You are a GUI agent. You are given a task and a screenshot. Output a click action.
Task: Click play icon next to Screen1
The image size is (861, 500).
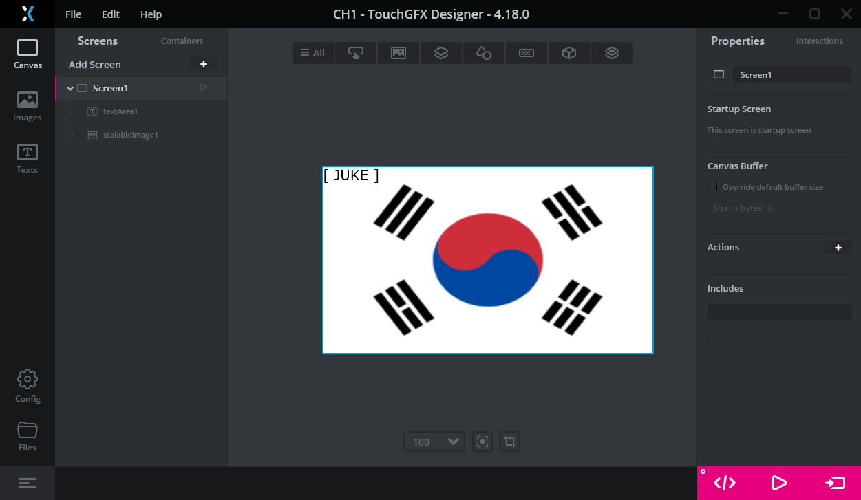[203, 87]
